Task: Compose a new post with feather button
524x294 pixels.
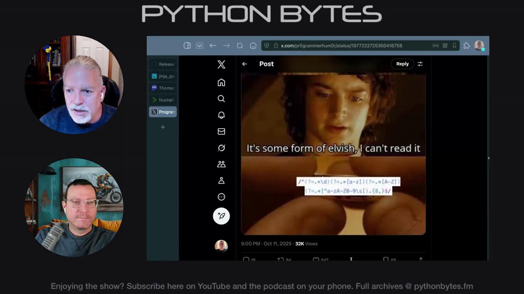Action: [221, 216]
